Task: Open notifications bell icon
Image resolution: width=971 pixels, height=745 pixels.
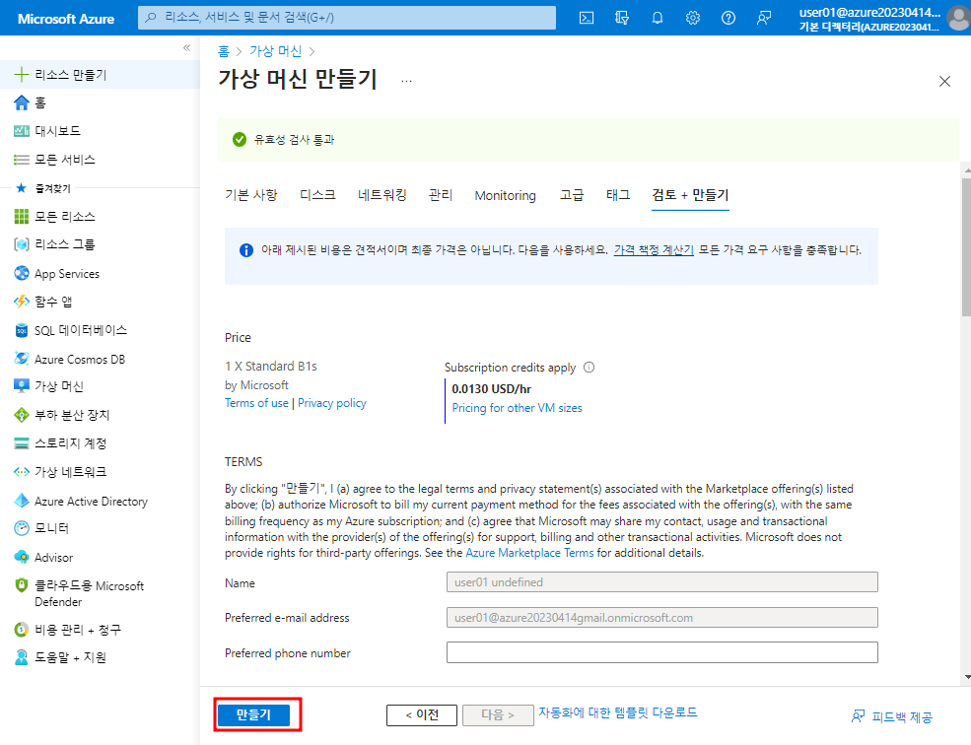Action: click(x=658, y=18)
